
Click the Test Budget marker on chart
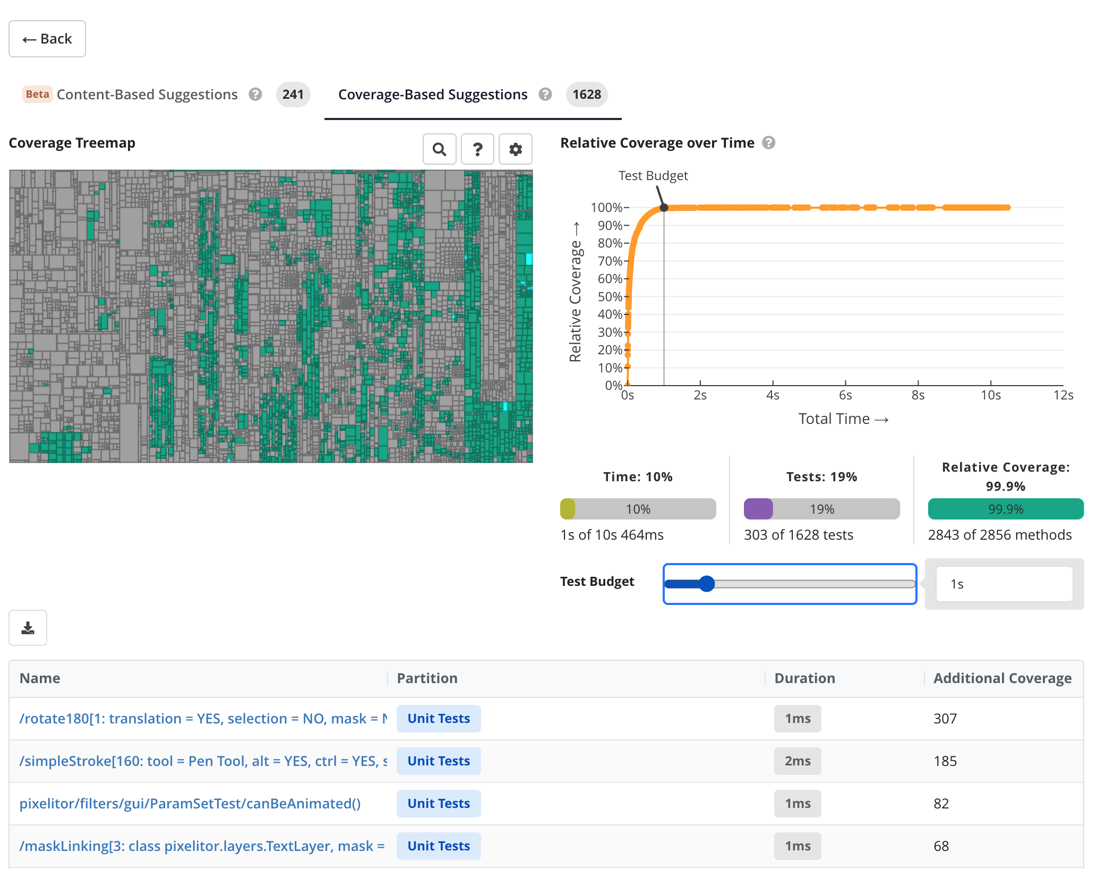[664, 208]
